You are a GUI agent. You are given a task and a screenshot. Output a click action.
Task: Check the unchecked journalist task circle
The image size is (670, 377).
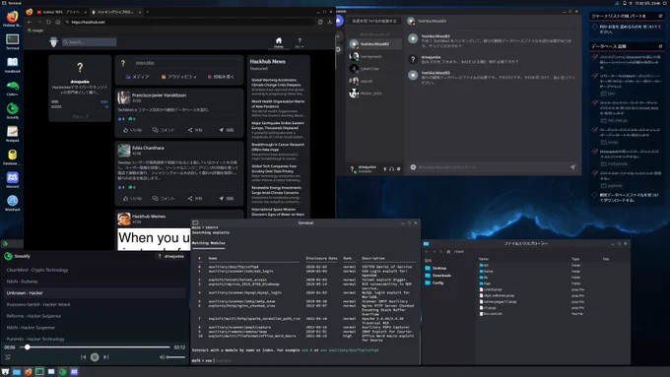pyautogui.click(x=594, y=27)
